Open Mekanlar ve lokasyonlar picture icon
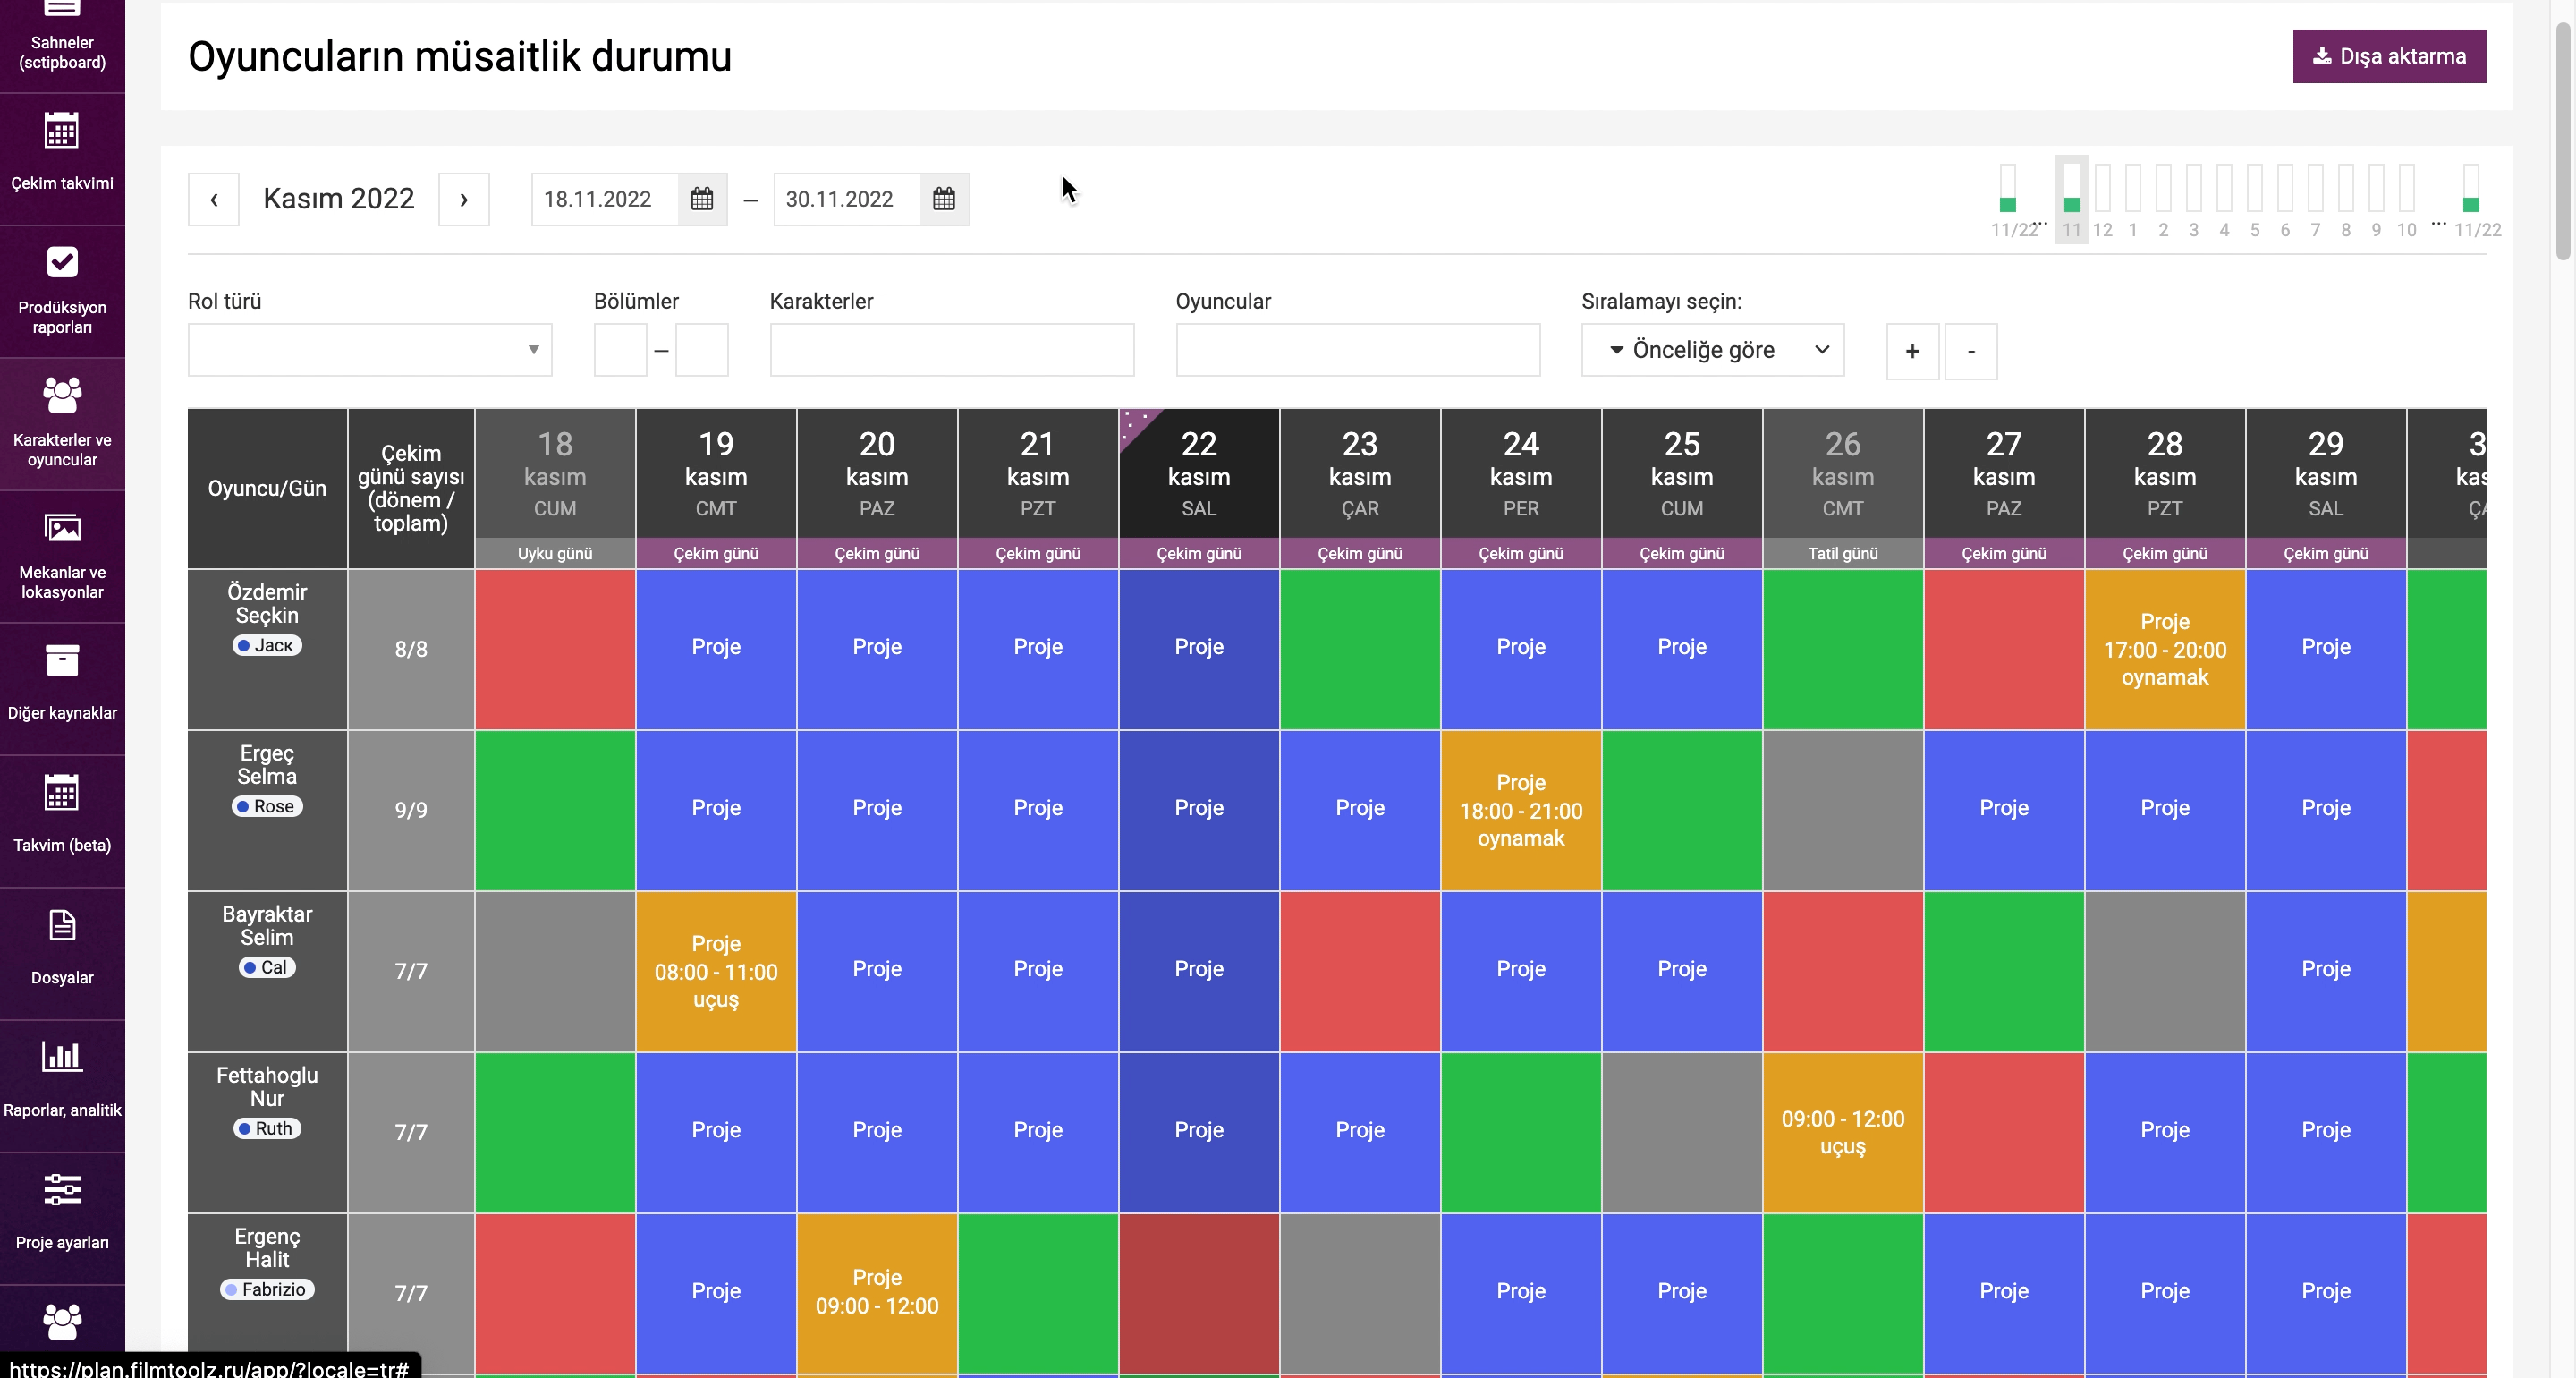2576x1378 pixels. [61, 527]
